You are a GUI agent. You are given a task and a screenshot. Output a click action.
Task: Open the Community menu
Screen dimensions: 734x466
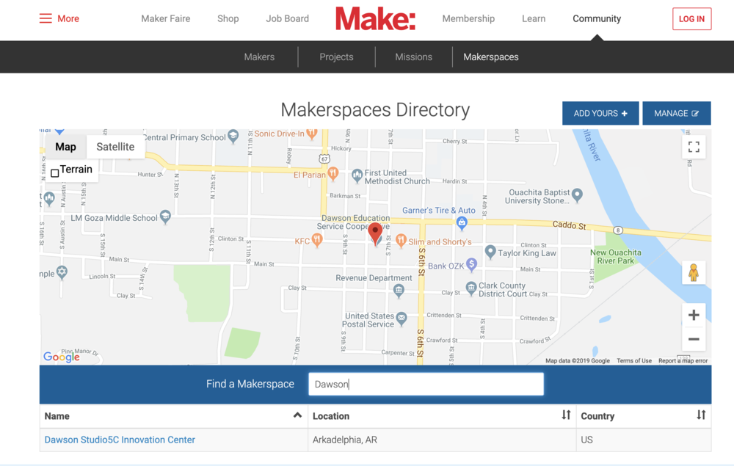597,19
